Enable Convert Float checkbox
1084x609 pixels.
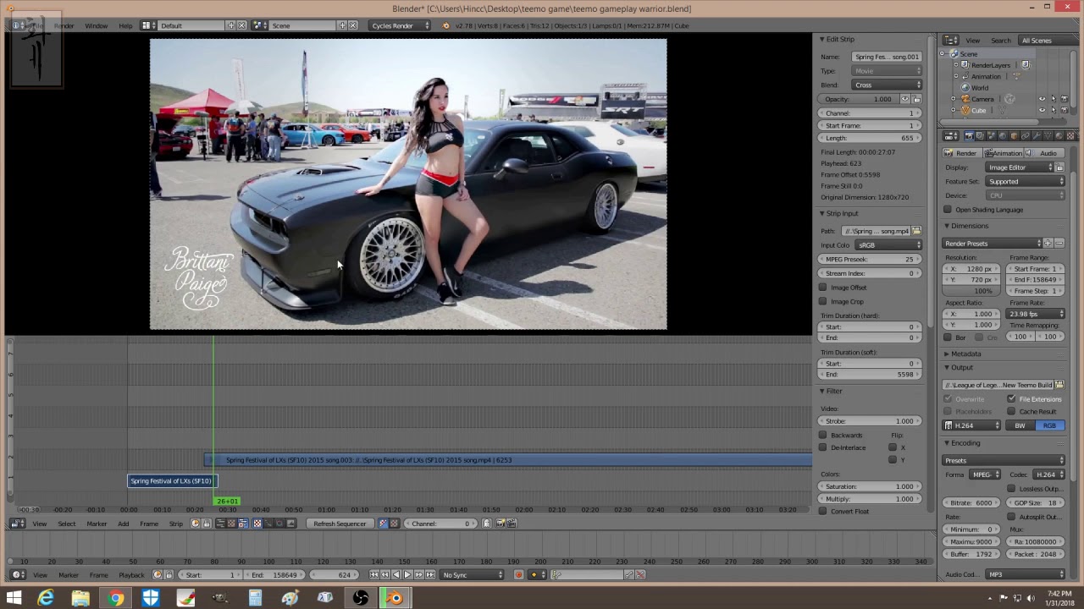(x=823, y=511)
